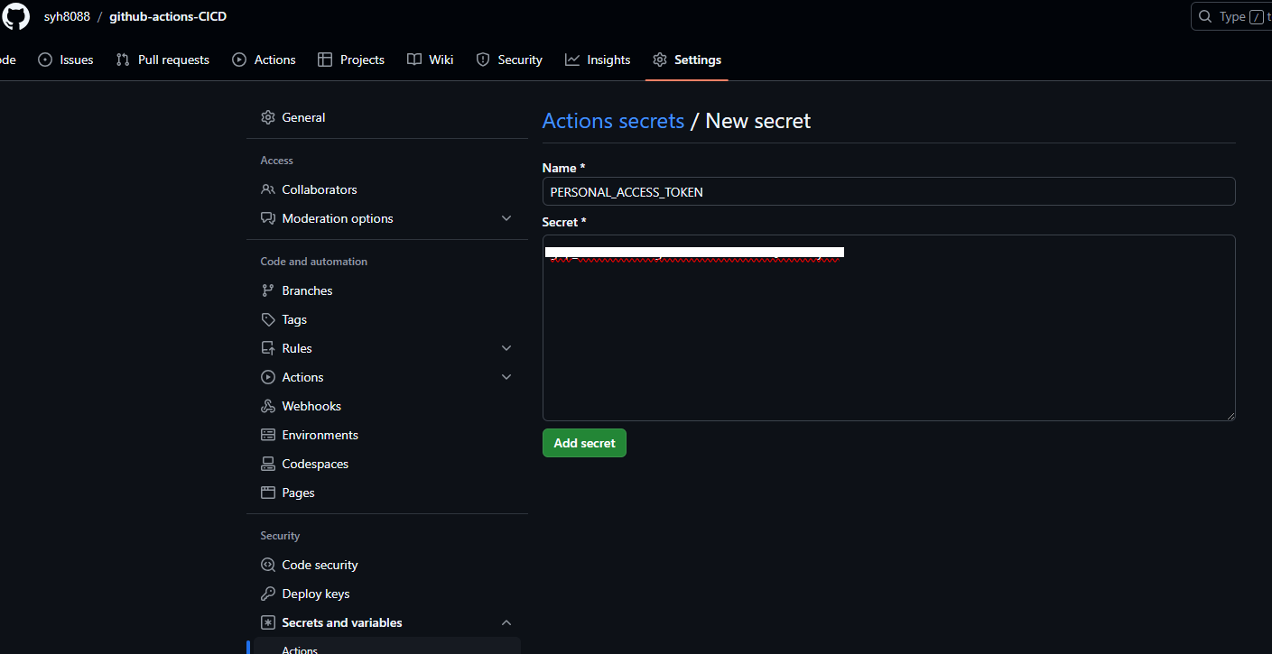The image size is (1272, 654).
Task: Switch to the Pull requests tab
Action: (162, 60)
